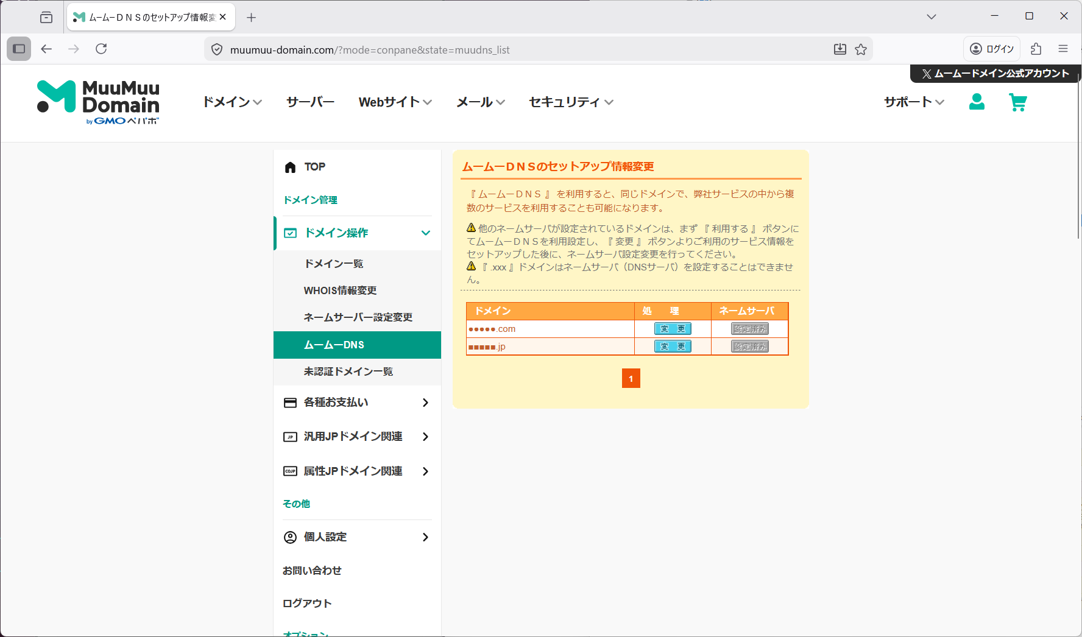Click the save-to-pocket download icon in address bar
Image resolution: width=1082 pixels, height=637 pixels.
[840, 49]
